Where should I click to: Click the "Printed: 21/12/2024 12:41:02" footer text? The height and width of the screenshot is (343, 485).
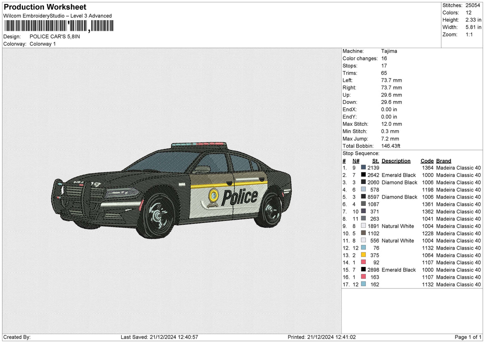[322, 337]
